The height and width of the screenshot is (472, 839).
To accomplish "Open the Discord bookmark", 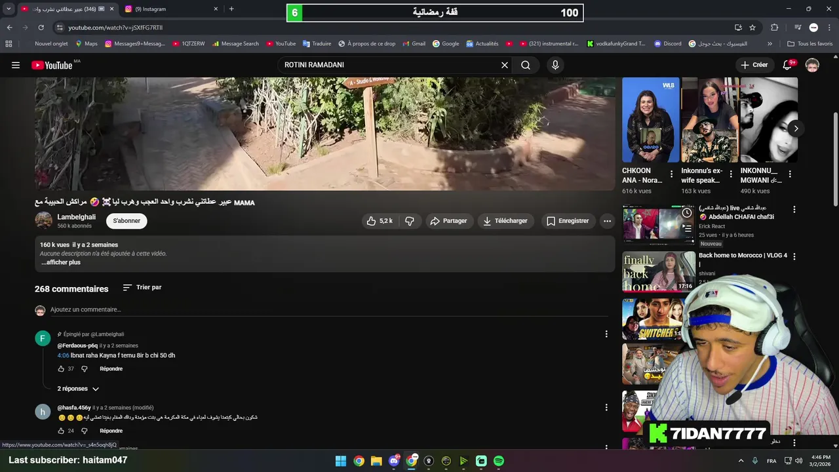I will pos(667,44).
